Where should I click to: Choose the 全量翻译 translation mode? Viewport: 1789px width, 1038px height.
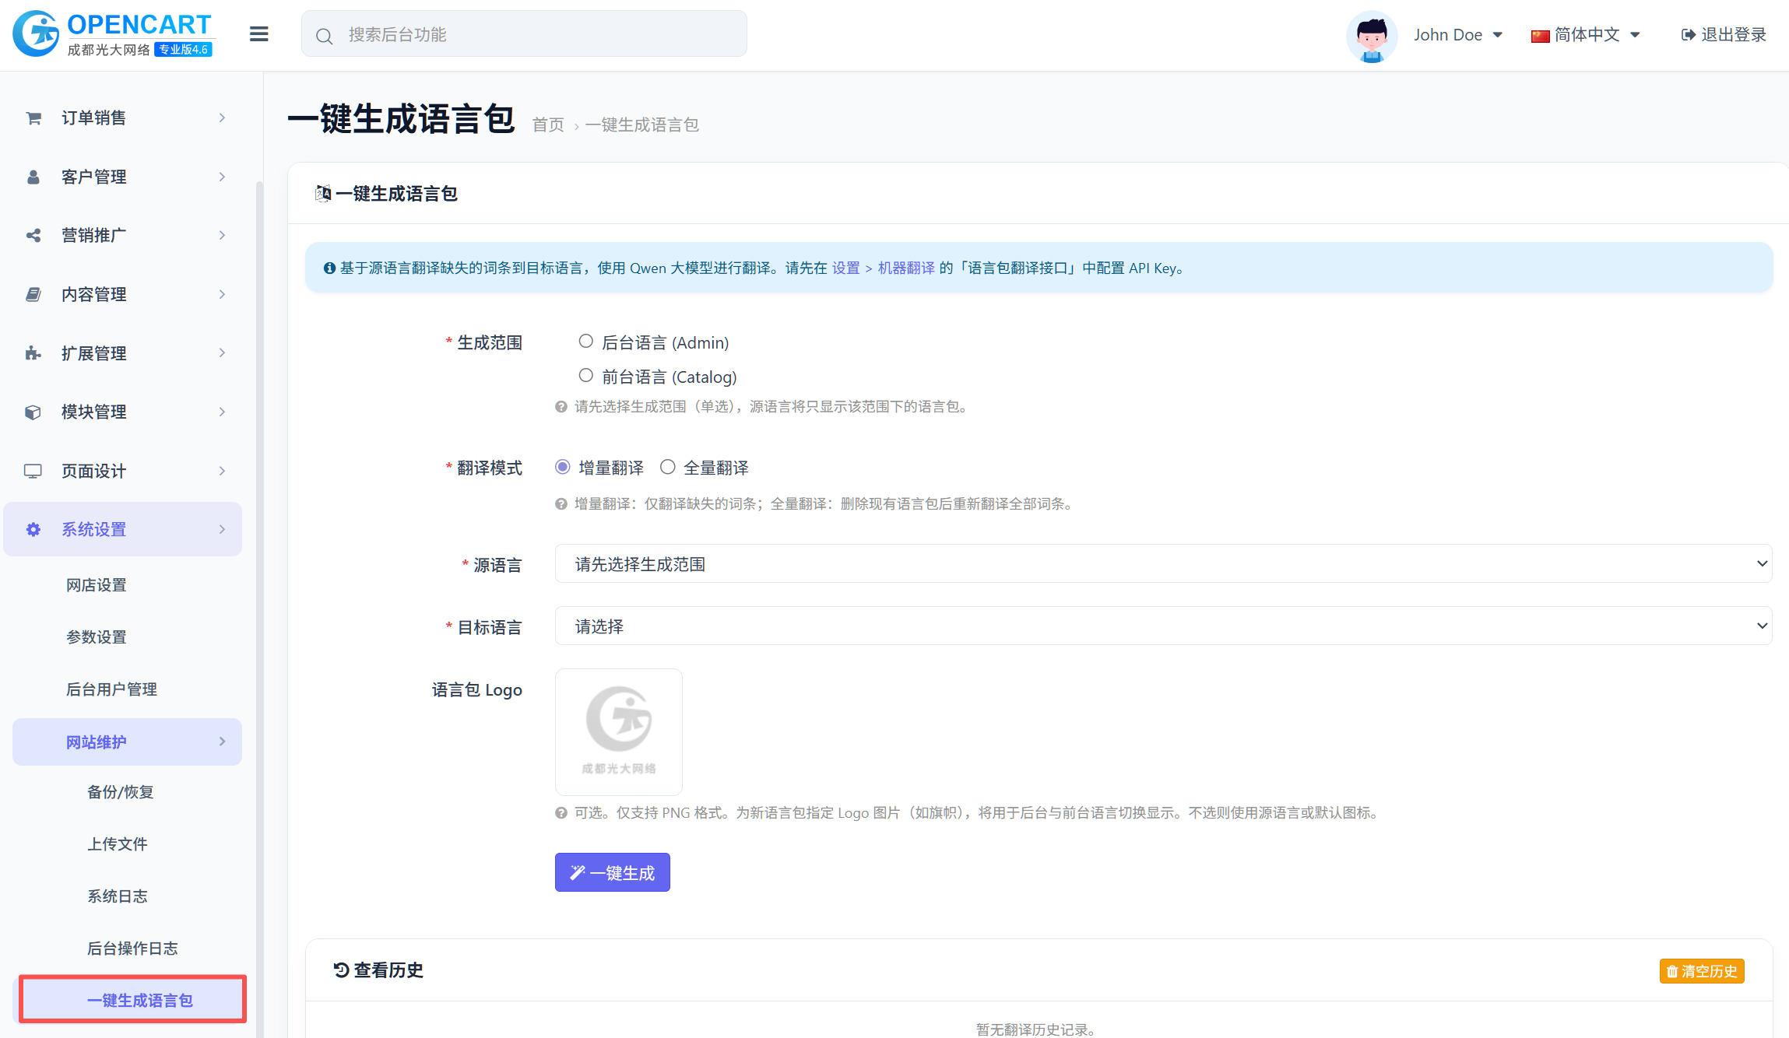pyautogui.click(x=667, y=467)
